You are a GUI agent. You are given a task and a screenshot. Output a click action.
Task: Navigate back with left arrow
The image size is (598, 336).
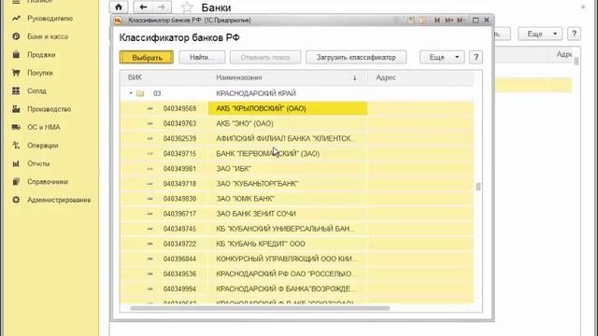pos(143,7)
